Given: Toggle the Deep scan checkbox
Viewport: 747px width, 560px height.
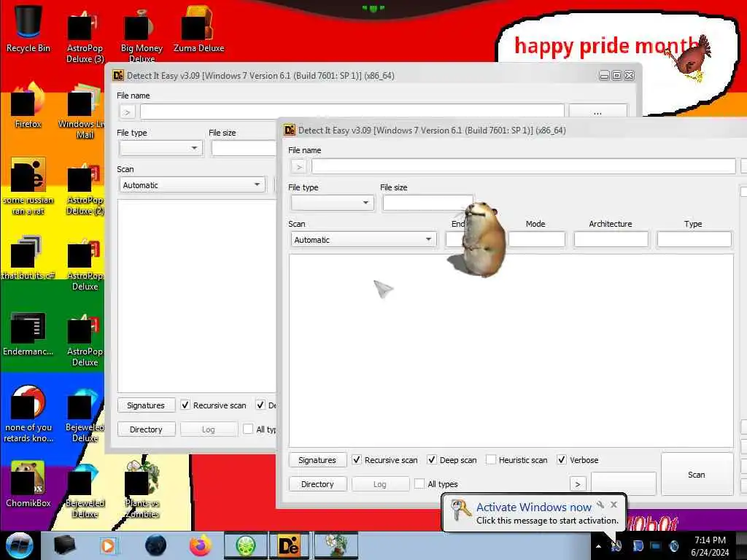Looking at the screenshot, I should point(432,460).
